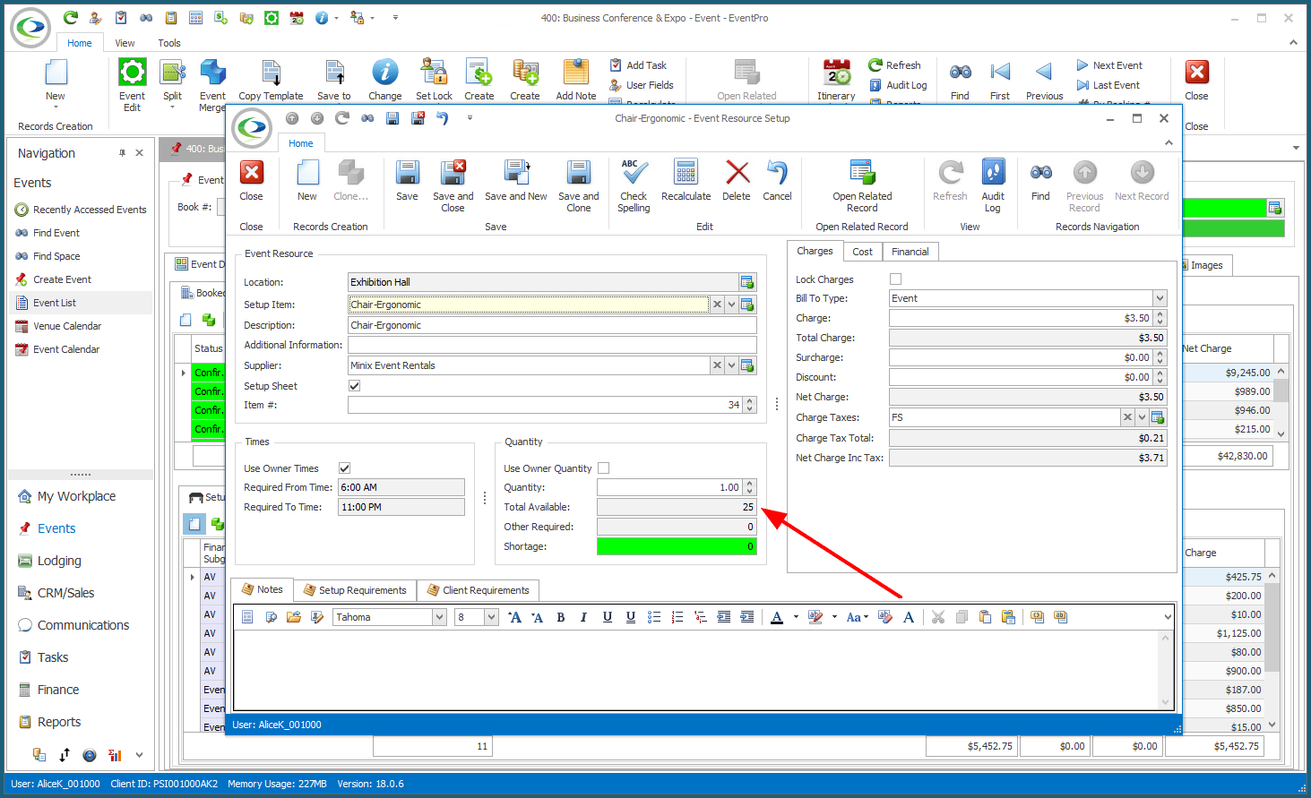Toggle italic in Notes editor toolbar
Image resolution: width=1311 pixels, height=798 pixels.
click(583, 617)
